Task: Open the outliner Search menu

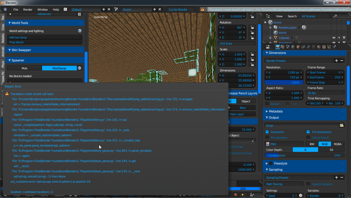Action: [x=292, y=16]
